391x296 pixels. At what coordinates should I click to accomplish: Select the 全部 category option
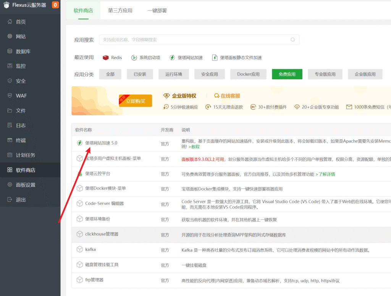tap(110, 74)
